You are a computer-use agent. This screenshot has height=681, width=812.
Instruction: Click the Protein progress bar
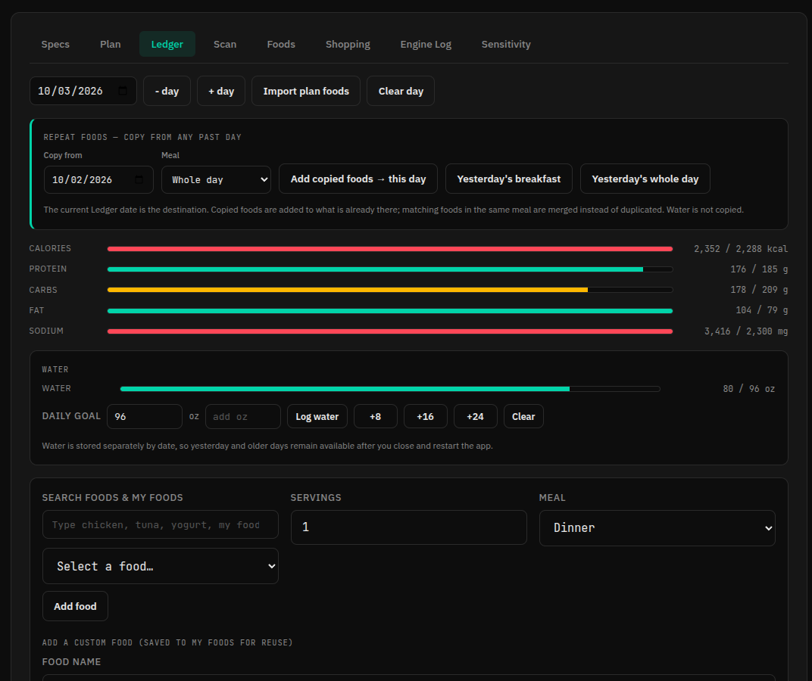pos(390,269)
